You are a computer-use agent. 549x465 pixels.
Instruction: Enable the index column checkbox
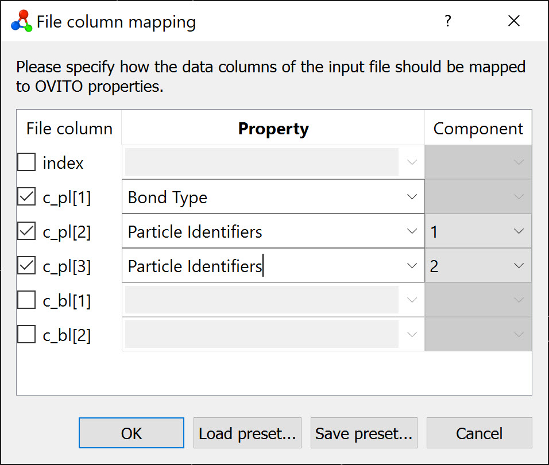[x=26, y=163]
